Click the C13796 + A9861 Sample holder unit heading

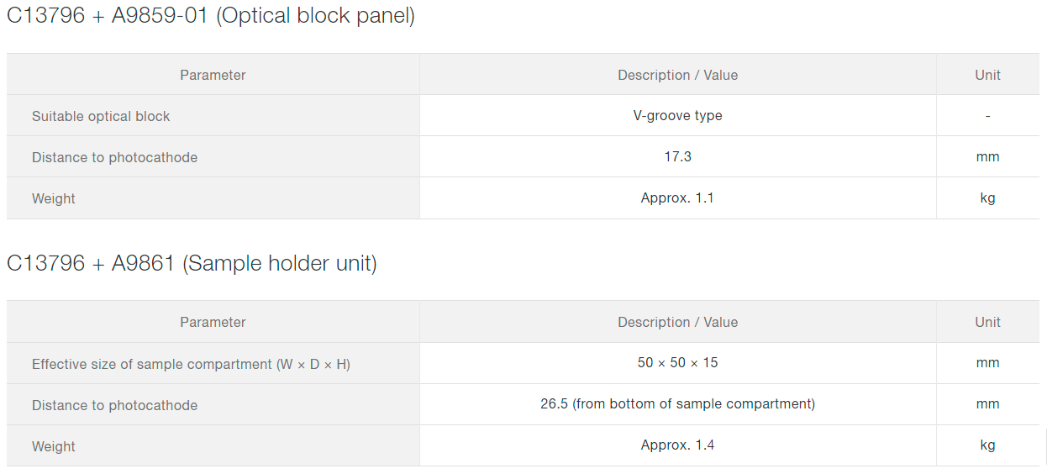pyautogui.click(x=192, y=263)
